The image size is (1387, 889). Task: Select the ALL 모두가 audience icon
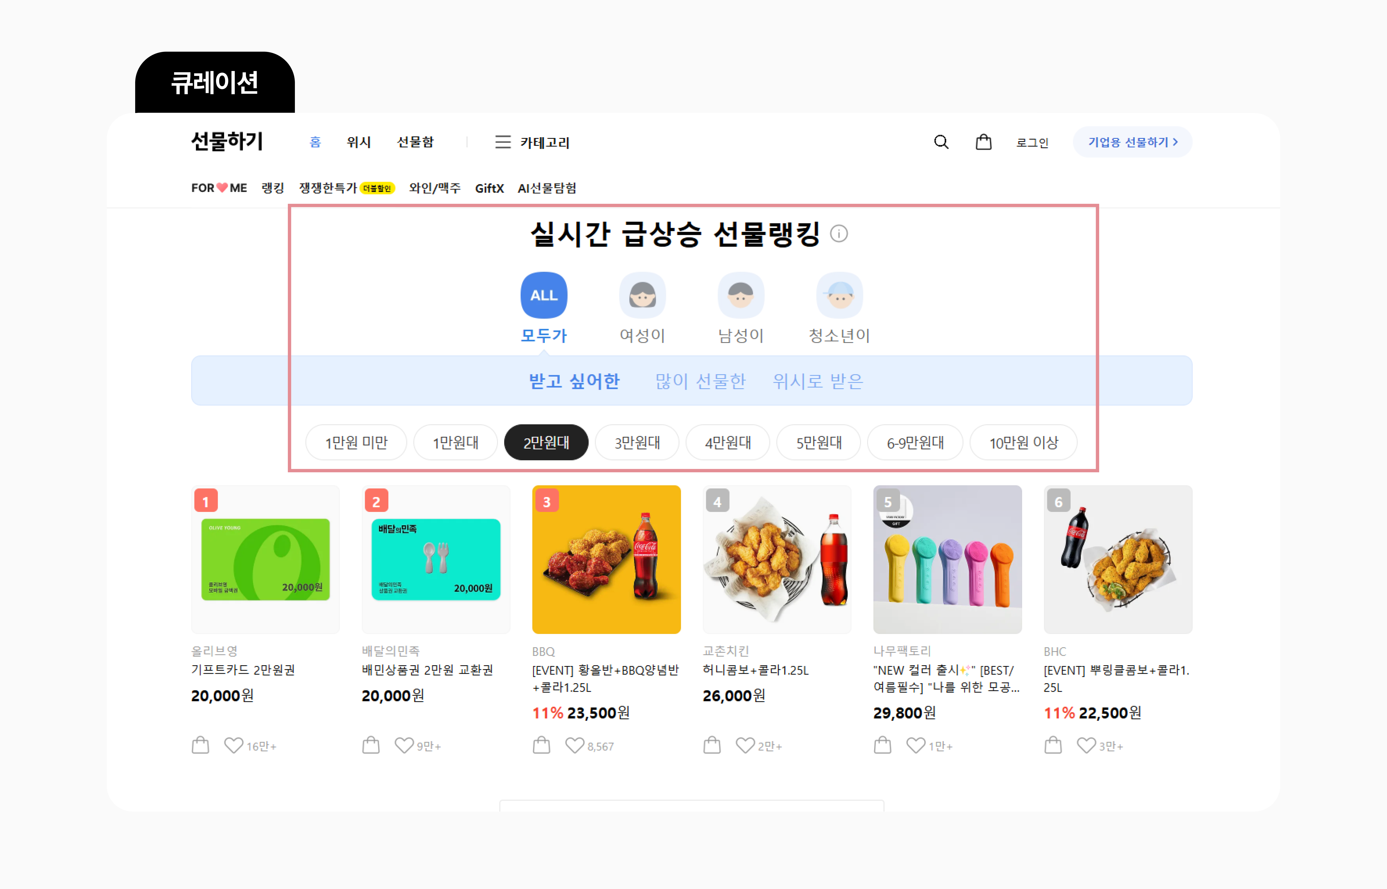(544, 295)
